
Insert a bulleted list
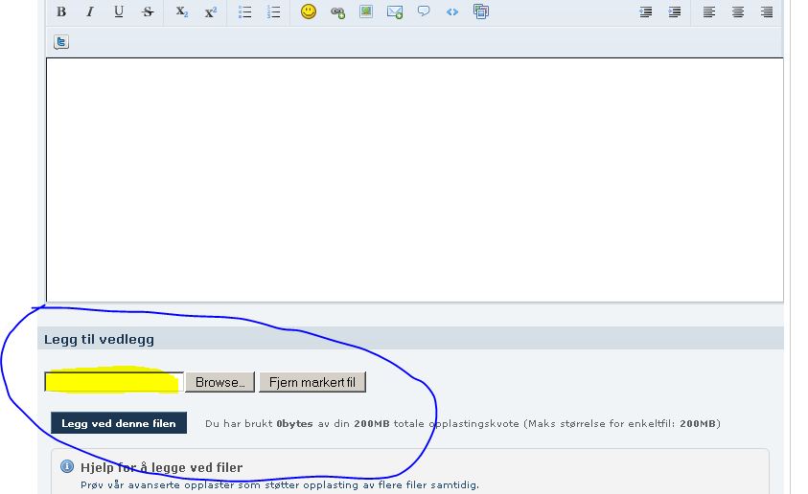244,11
